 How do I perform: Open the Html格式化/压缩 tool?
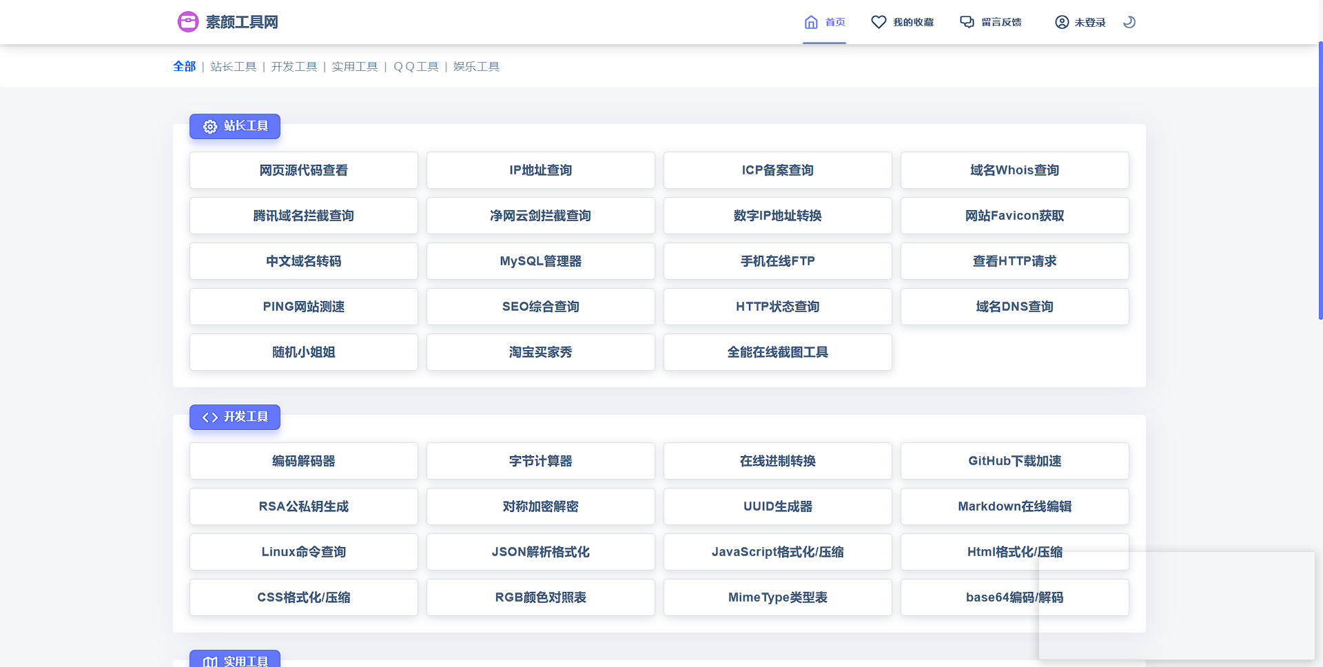(x=1015, y=552)
